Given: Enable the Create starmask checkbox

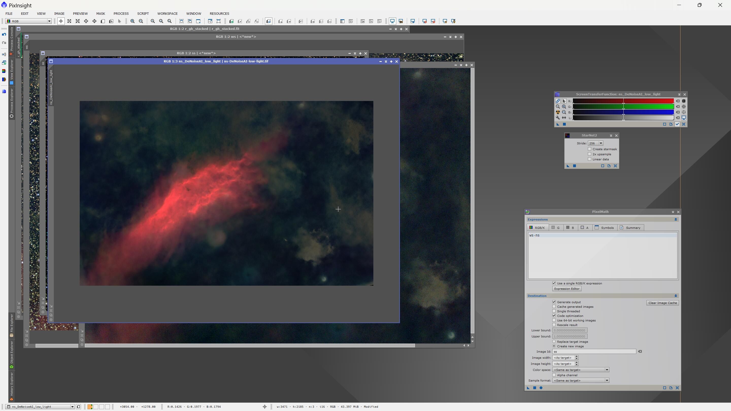Looking at the screenshot, I should pos(589,149).
